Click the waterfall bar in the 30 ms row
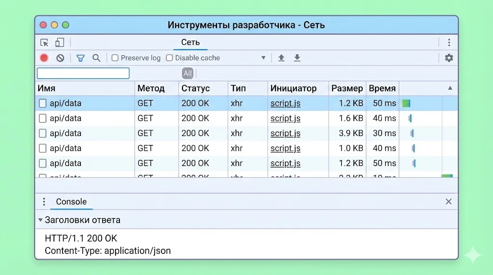Image resolution: width=493 pixels, height=275 pixels. coord(412,134)
